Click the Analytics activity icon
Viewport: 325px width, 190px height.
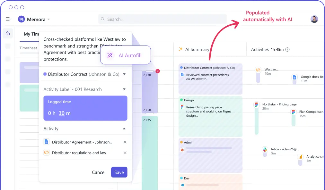[300, 157]
